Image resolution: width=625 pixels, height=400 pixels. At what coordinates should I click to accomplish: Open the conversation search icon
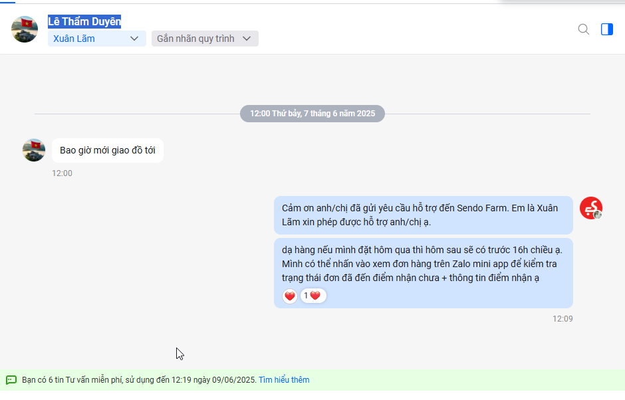584,29
